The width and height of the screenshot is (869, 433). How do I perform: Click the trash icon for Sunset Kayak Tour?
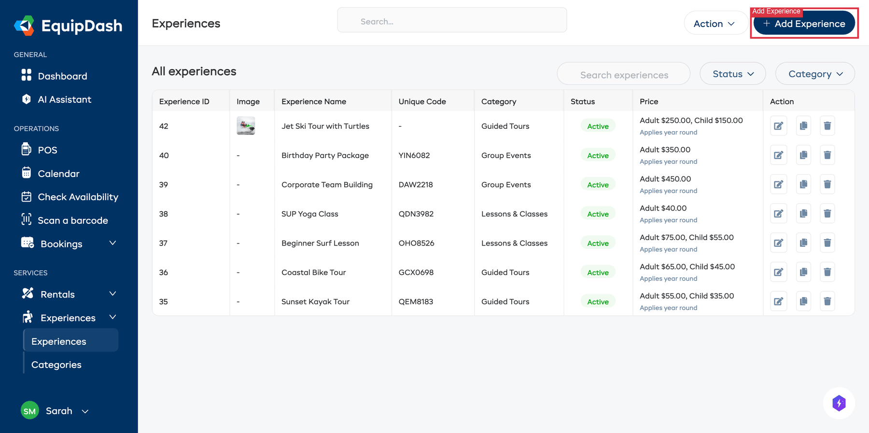pyautogui.click(x=827, y=301)
